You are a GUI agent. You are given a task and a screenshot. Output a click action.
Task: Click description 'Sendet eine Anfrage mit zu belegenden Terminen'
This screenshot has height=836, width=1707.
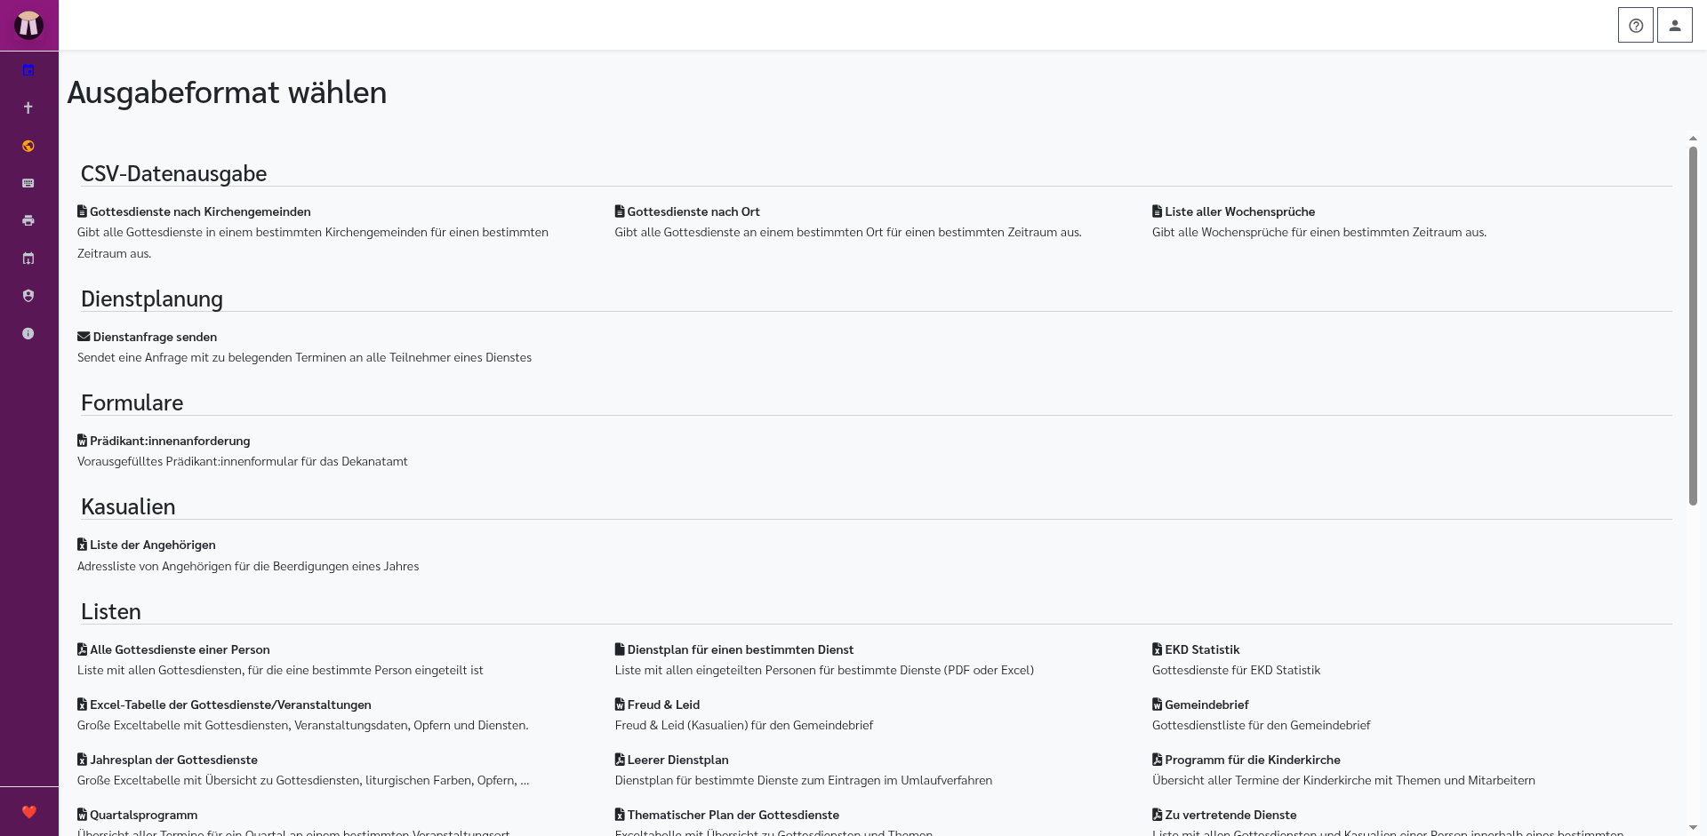click(304, 357)
